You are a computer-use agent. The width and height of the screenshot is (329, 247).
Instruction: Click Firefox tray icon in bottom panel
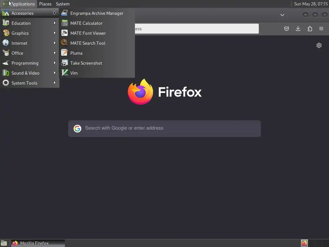pyautogui.click(x=304, y=243)
